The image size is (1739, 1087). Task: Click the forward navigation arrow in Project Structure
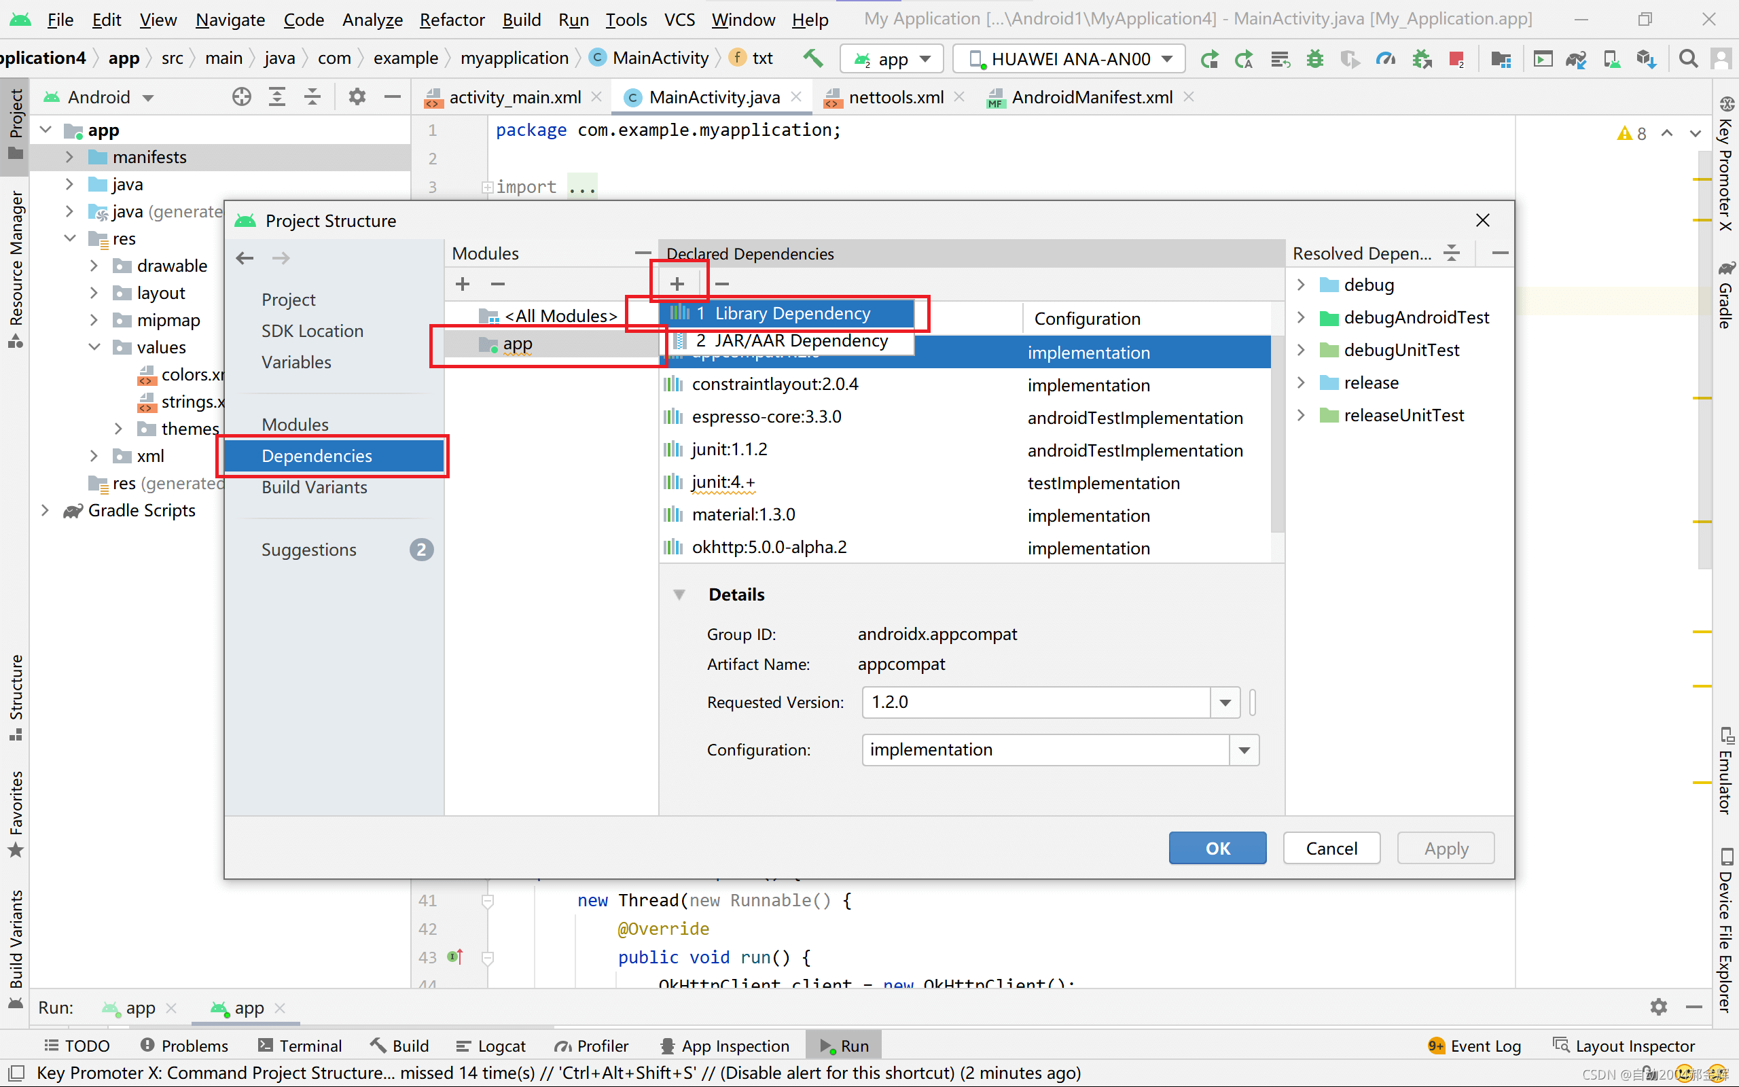[281, 258]
